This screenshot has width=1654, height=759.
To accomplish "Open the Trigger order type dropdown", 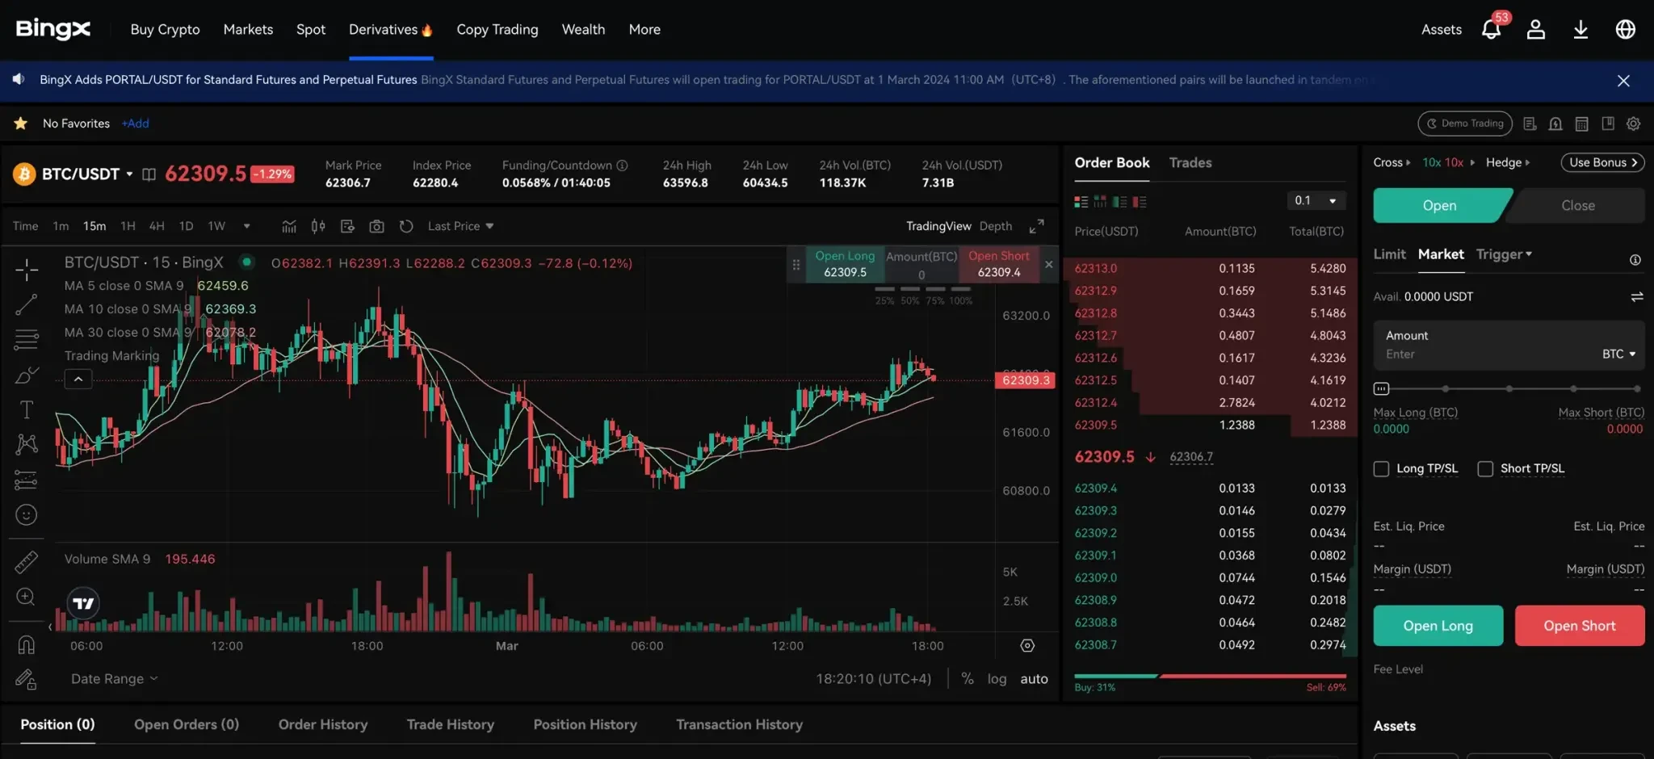I will point(1504,254).
